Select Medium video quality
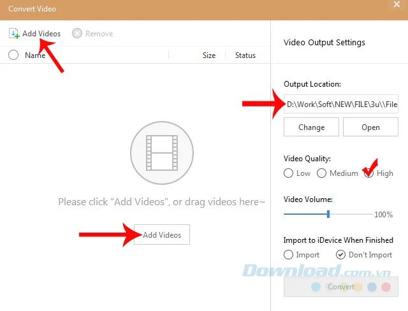Image resolution: width=408 pixels, height=311 pixels. coord(321,173)
